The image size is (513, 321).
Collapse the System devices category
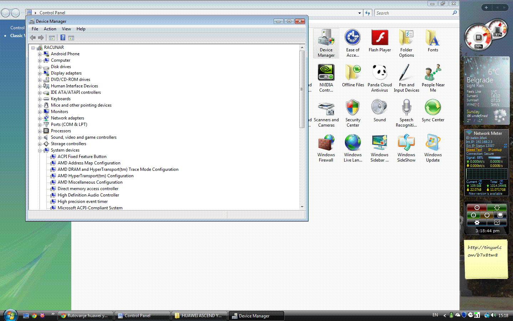point(40,151)
